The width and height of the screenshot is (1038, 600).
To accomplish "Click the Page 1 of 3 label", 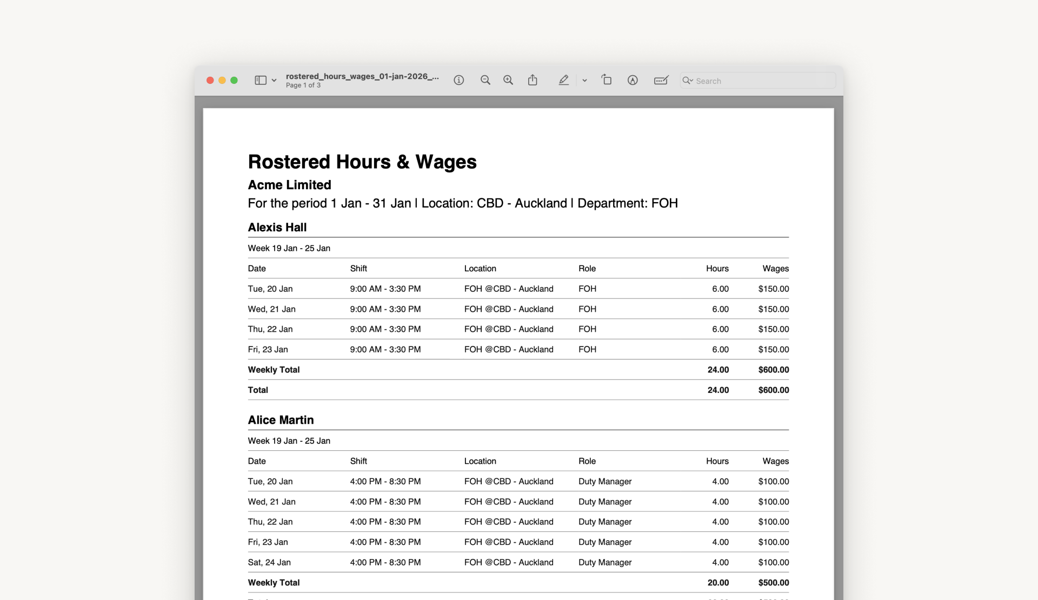I will click(x=303, y=85).
